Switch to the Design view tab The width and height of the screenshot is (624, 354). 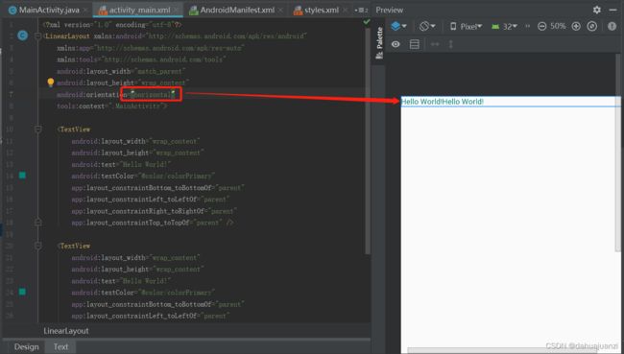(x=26, y=347)
